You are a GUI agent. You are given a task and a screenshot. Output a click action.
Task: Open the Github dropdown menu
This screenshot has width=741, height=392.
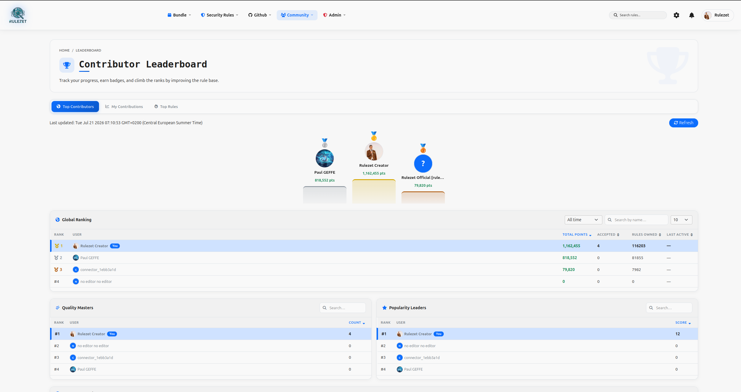pos(260,15)
